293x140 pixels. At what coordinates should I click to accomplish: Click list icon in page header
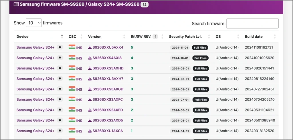[x=16, y=4]
